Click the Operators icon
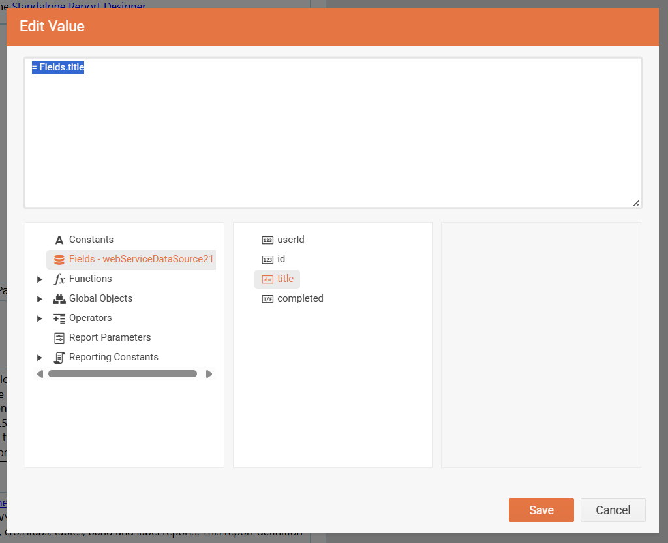The height and width of the screenshot is (543, 668). [x=58, y=318]
